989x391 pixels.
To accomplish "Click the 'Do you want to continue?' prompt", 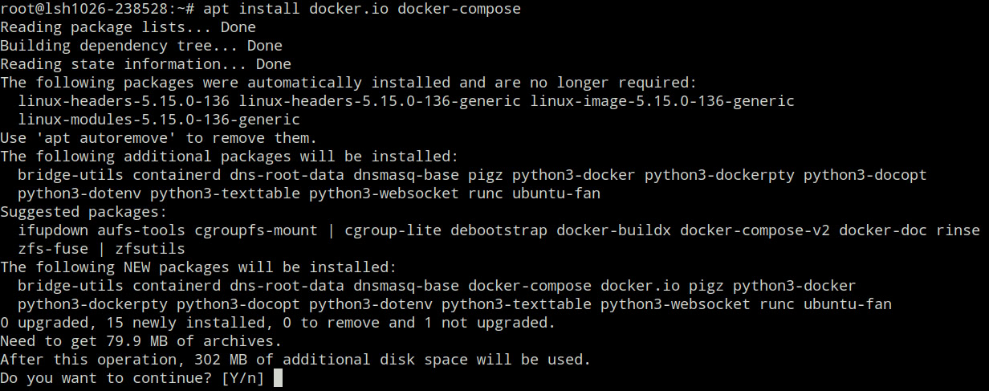I will (x=106, y=377).
